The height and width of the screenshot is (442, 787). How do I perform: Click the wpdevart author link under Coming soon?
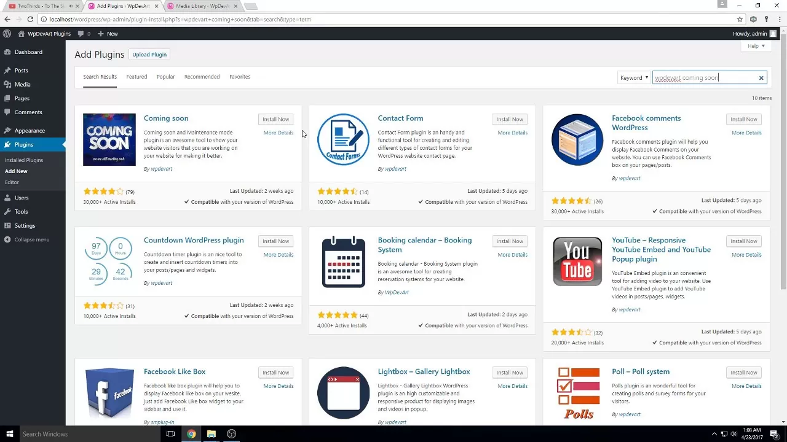point(162,169)
